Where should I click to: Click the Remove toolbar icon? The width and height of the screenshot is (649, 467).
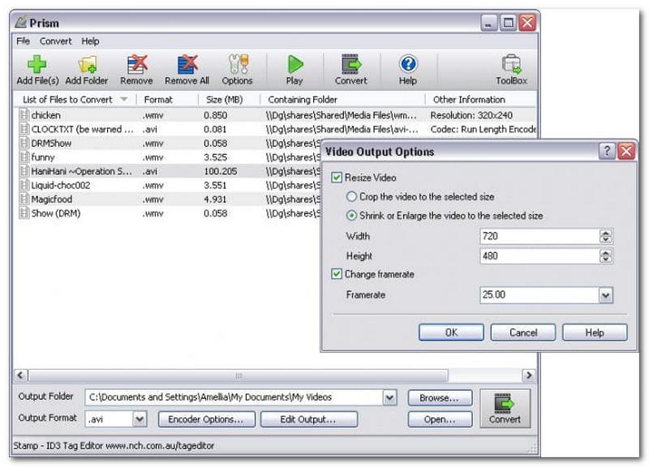point(136,65)
